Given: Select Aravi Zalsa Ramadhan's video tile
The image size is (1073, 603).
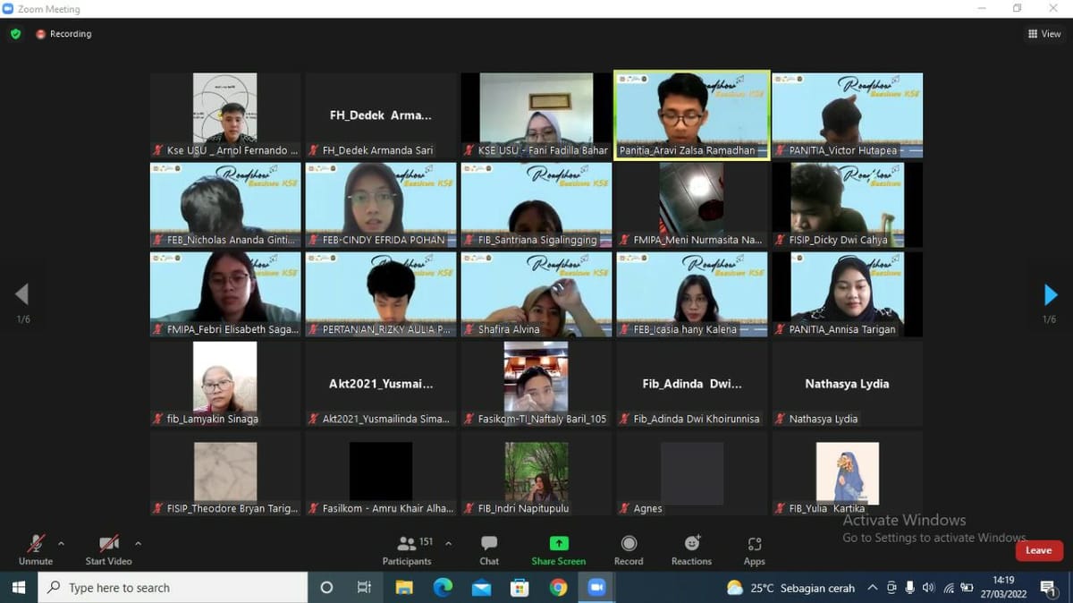Looking at the screenshot, I should (x=691, y=115).
